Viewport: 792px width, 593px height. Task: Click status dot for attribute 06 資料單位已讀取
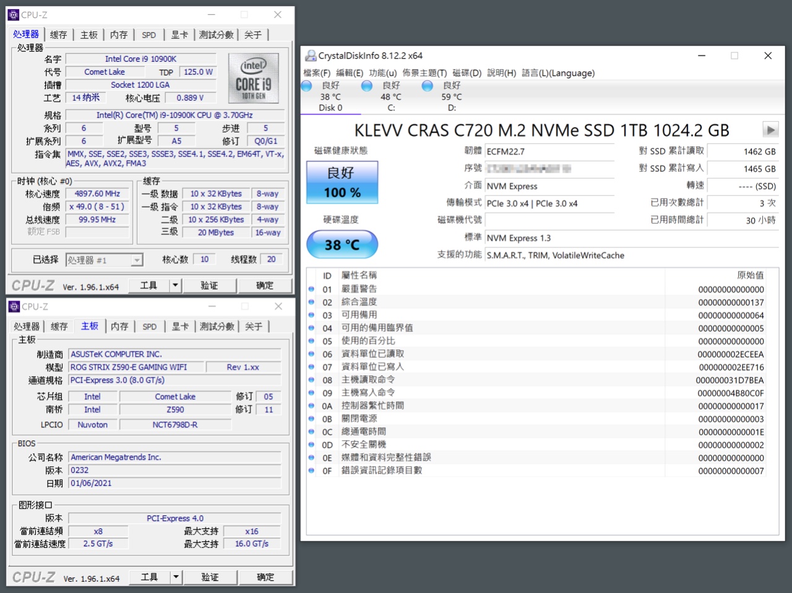tap(312, 354)
